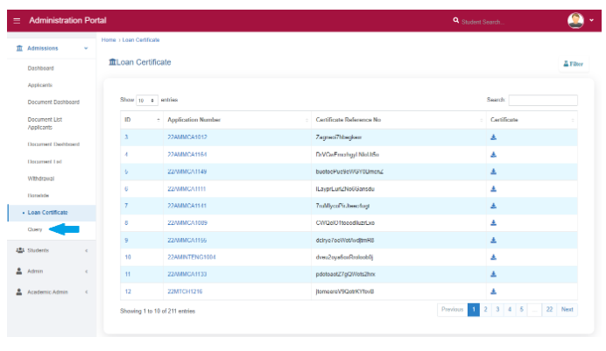Viewport: 606px width, 351px height.
Task: Click the Filter button
Action: (574, 64)
